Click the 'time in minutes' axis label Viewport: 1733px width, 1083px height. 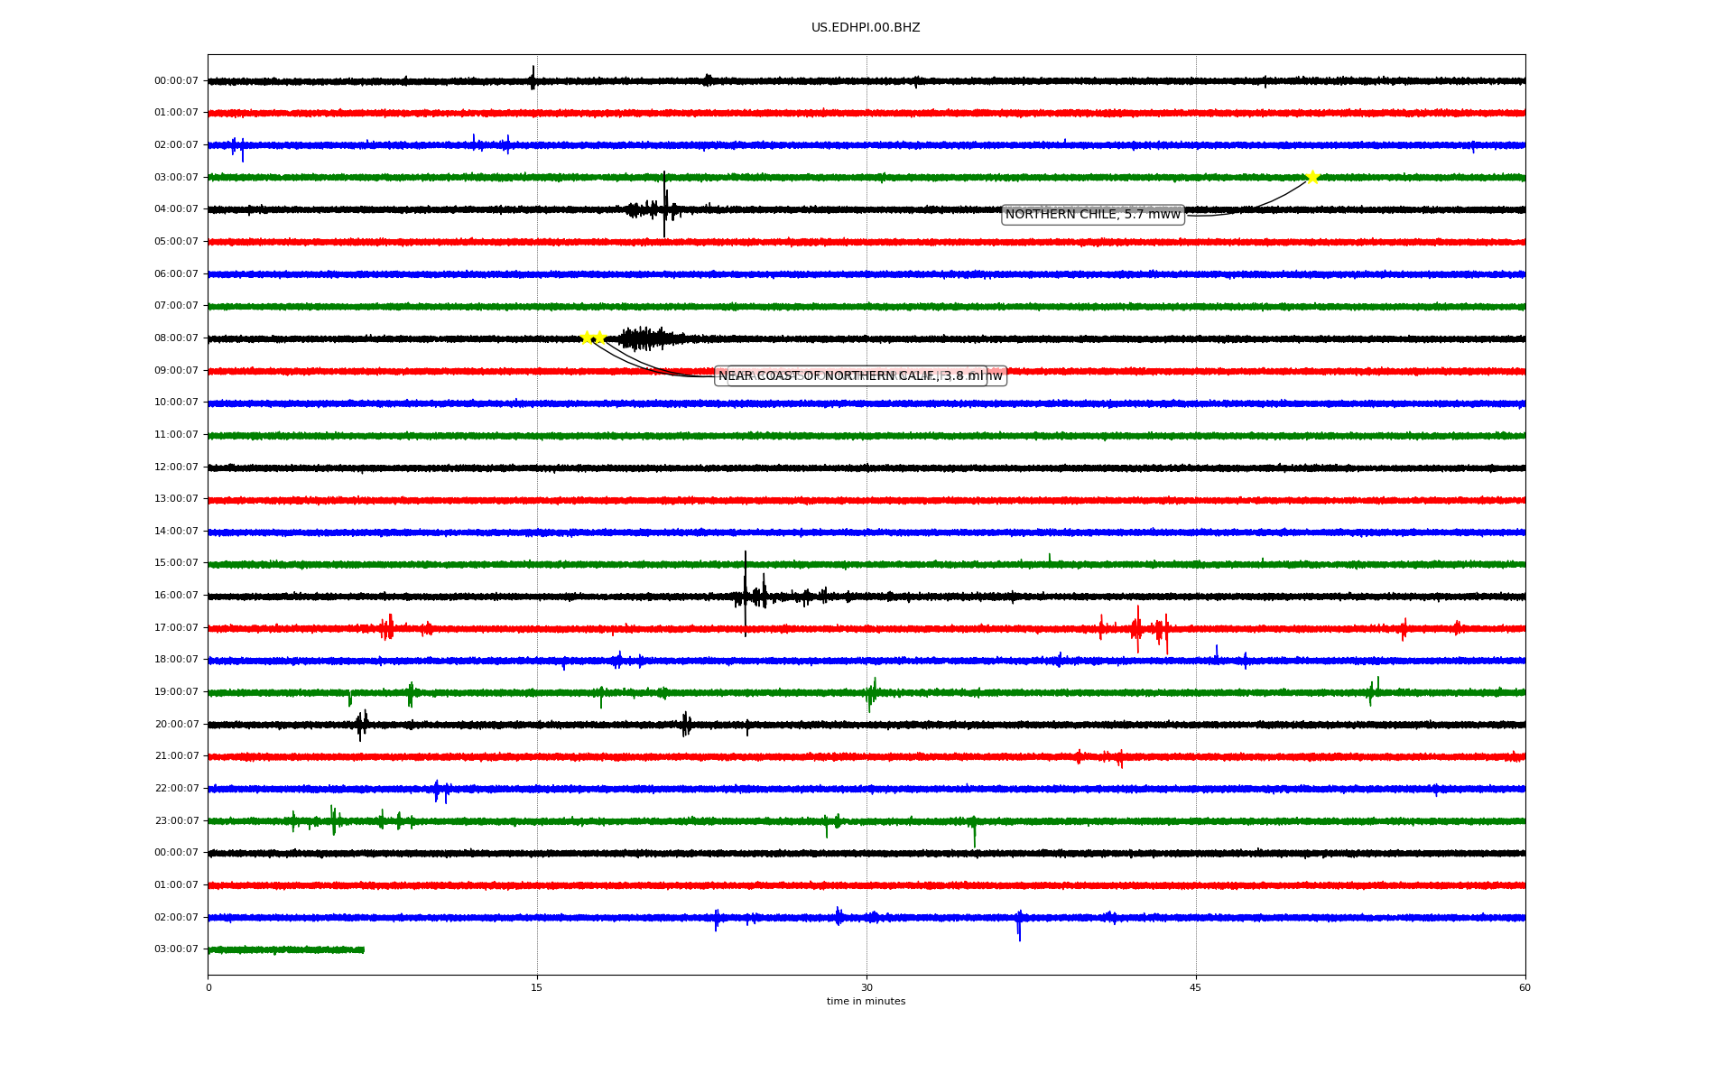(866, 1002)
